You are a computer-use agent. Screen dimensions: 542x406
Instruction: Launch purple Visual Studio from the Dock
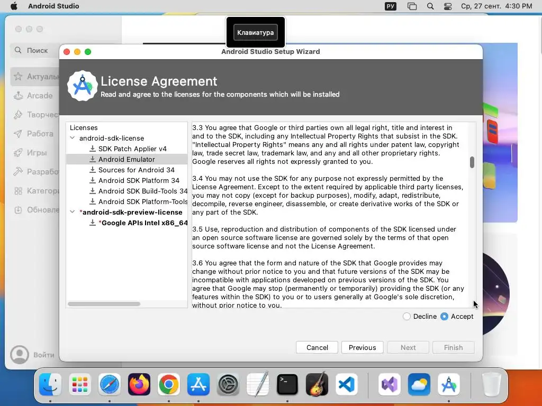pos(390,384)
